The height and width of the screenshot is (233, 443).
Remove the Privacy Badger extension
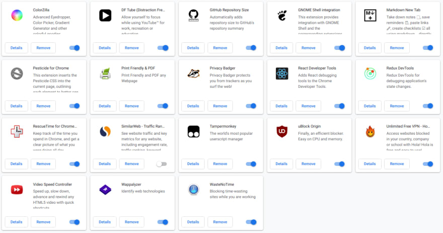220,106
